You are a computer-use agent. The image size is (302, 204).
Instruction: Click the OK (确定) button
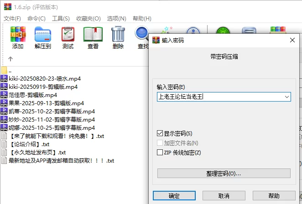coord(174,196)
